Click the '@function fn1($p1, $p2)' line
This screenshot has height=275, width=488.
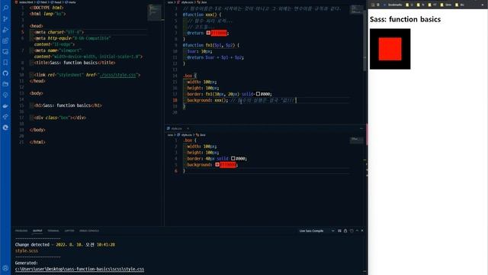pos(211,45)
